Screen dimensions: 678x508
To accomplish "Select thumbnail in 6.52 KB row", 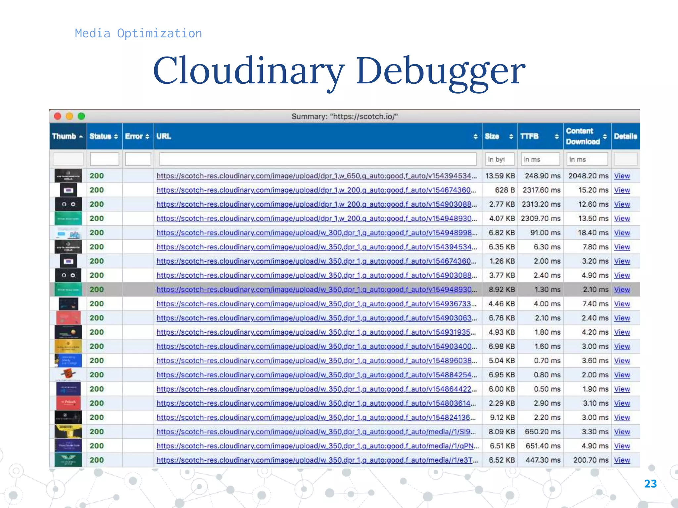I will (68, 460).
